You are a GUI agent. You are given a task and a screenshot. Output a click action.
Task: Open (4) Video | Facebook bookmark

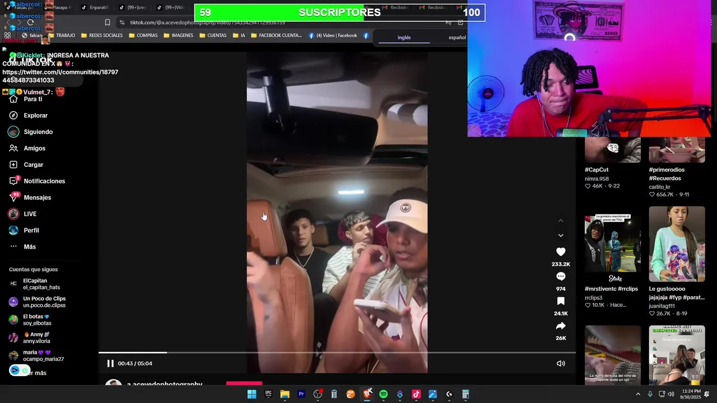(x=333, y=35)
